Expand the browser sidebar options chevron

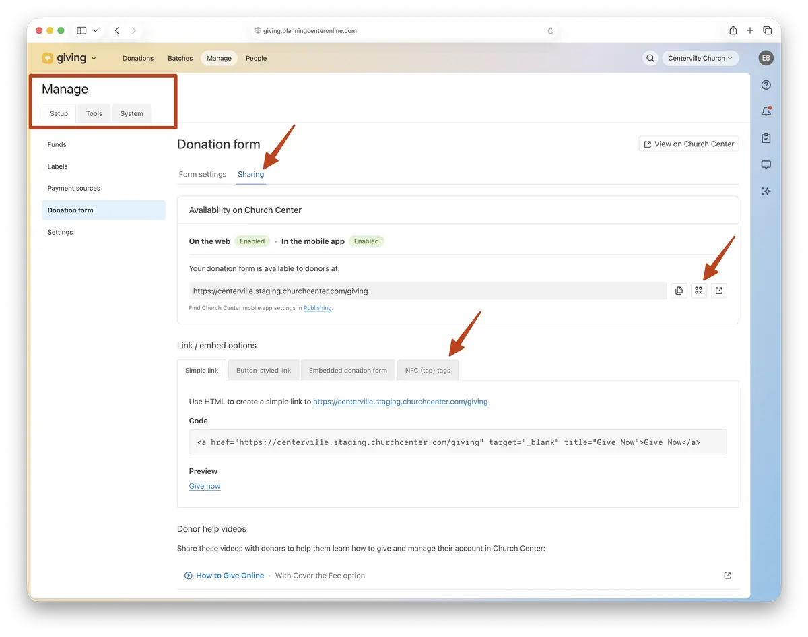pyautogui.click(x=96, y=30)
